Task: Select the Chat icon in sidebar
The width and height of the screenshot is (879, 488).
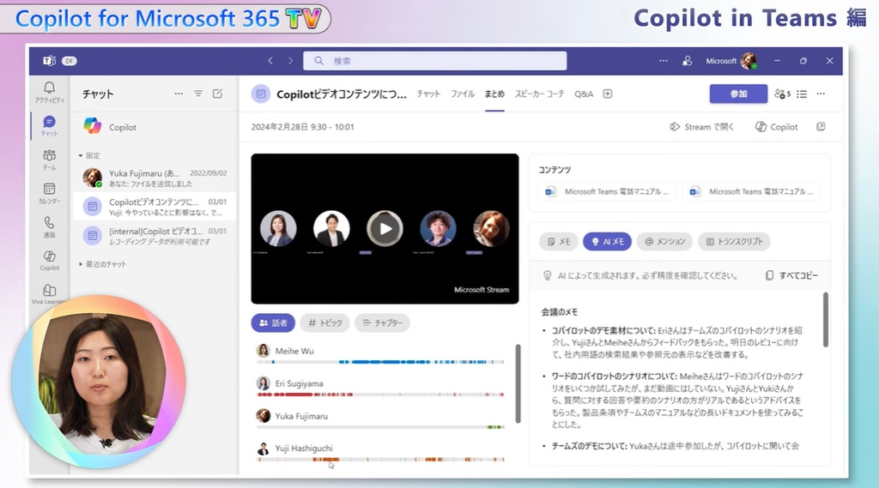Action: point(49,125)
